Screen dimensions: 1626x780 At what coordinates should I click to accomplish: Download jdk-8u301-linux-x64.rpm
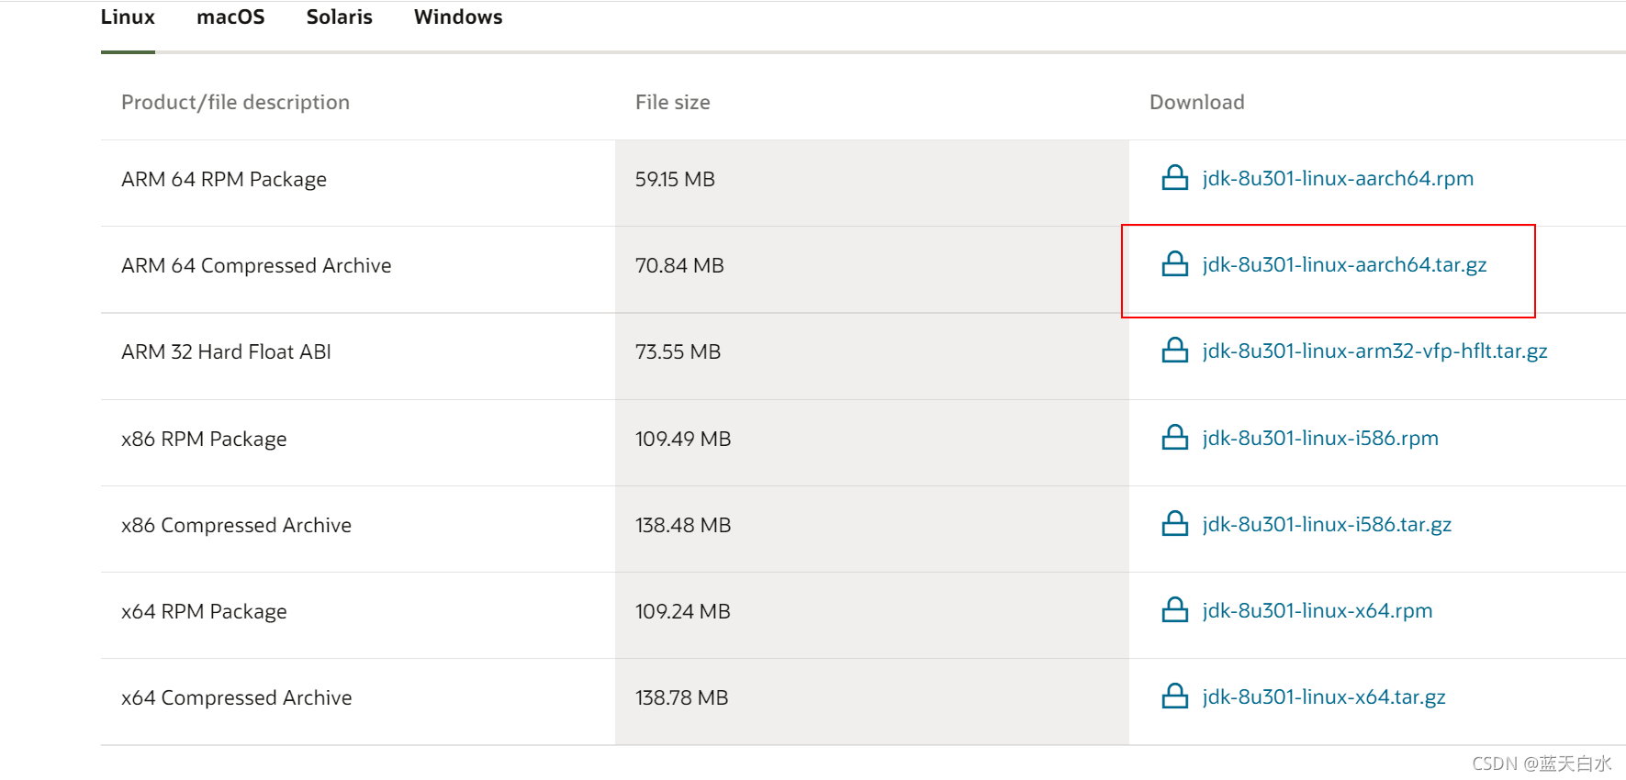(1318, 611)
